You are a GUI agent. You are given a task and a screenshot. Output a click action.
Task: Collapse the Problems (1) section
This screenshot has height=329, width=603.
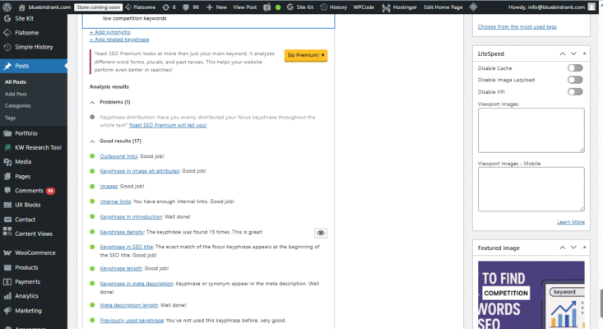[x=93, y=102]
